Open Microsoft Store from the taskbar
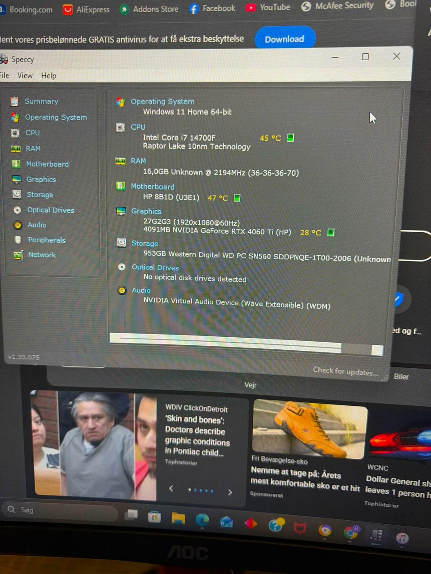 tap(154, 517)
